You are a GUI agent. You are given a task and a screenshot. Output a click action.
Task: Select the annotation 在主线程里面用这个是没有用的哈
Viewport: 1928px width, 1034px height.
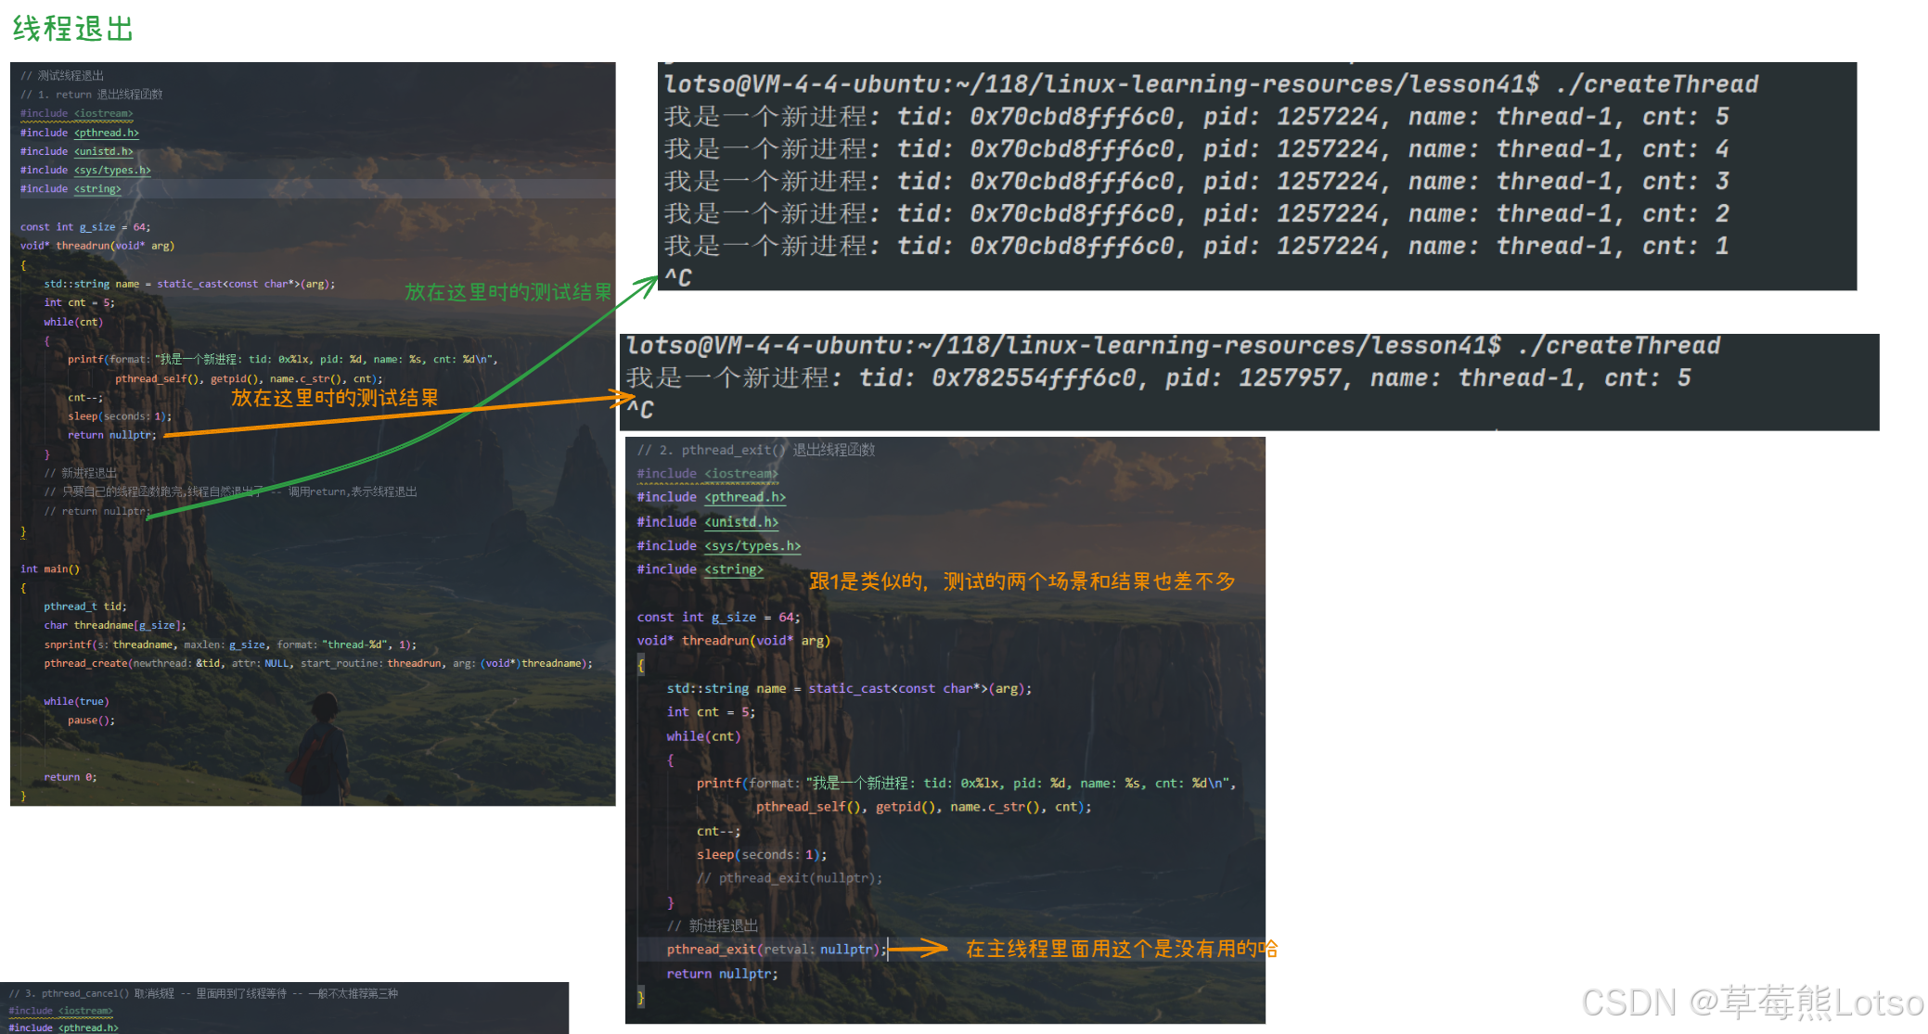pos(1121,949)
